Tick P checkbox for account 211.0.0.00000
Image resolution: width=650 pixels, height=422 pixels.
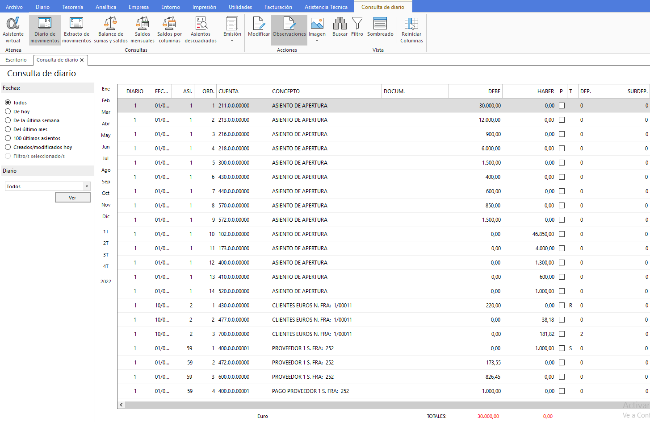pyautogui.click(x=562, y=106)
